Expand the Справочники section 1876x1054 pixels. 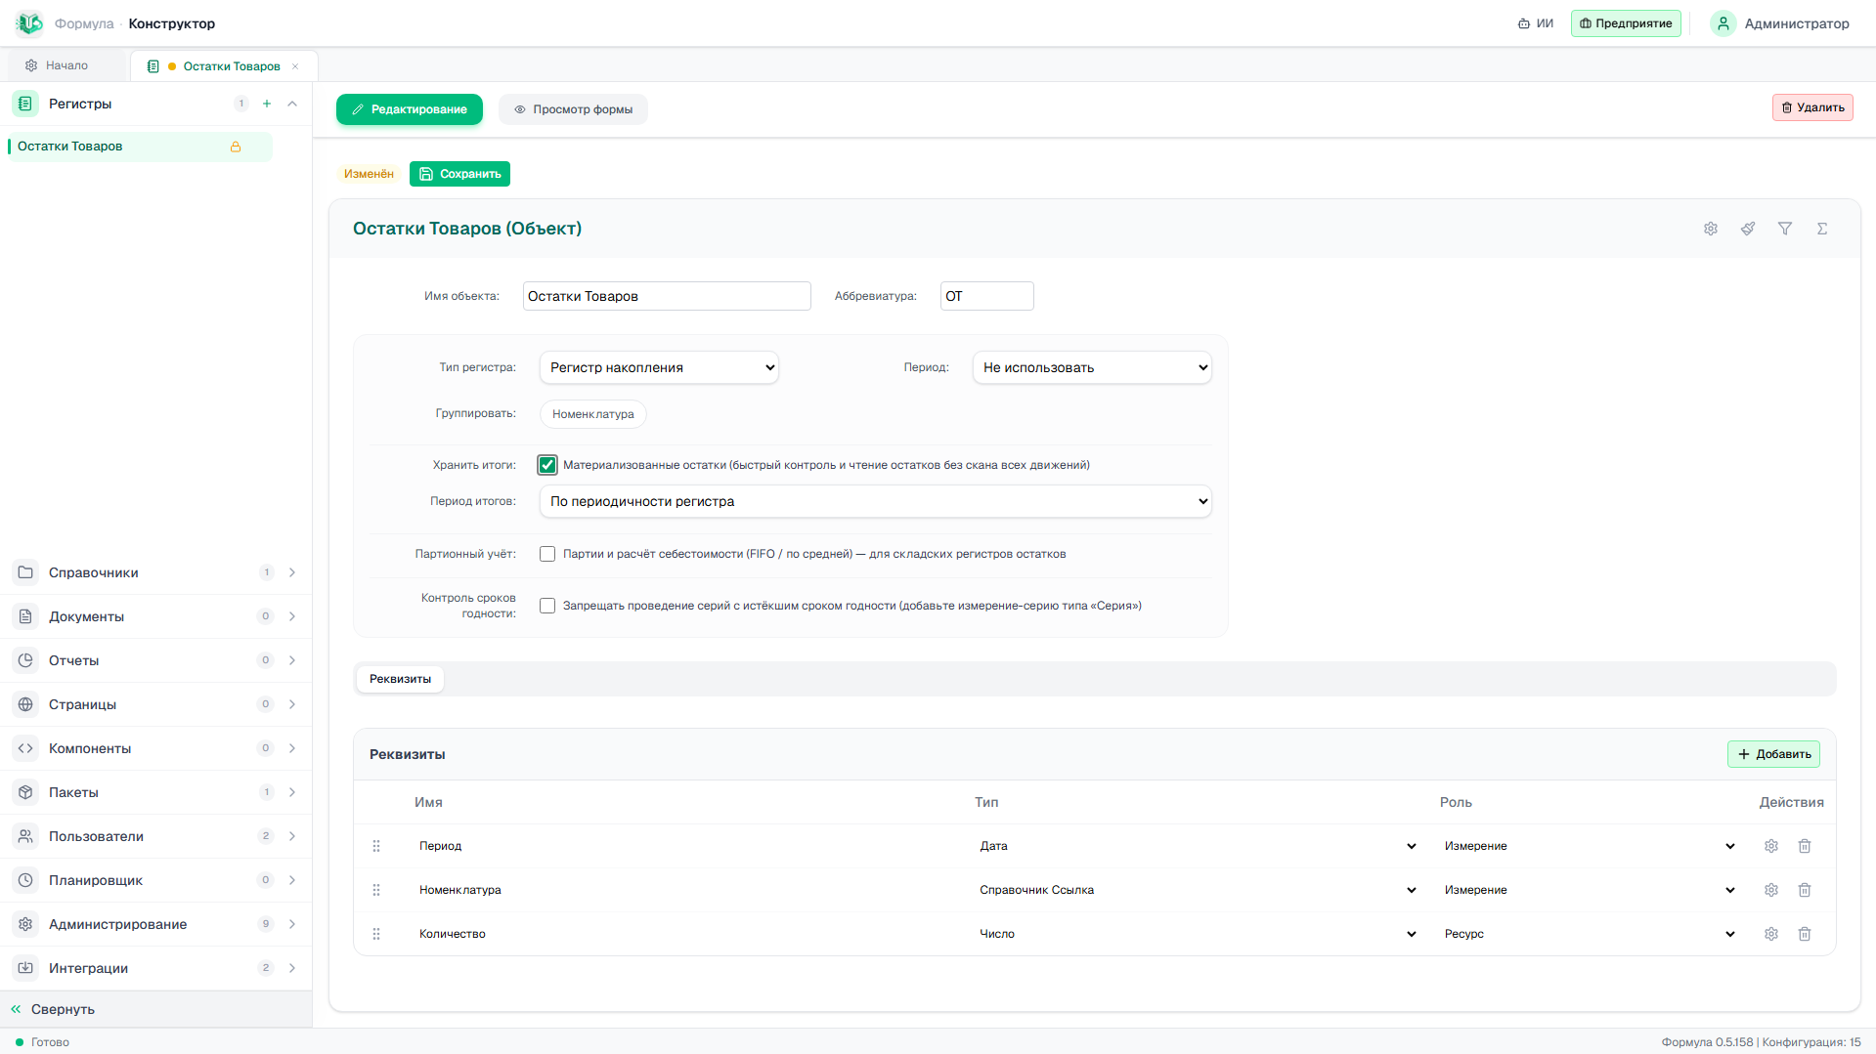[x=156, y=572]
